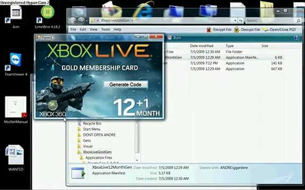Click the search magnifier icon
Viewport: 305px width, 190px height.
pyautogui.click(x=298, y=21)
